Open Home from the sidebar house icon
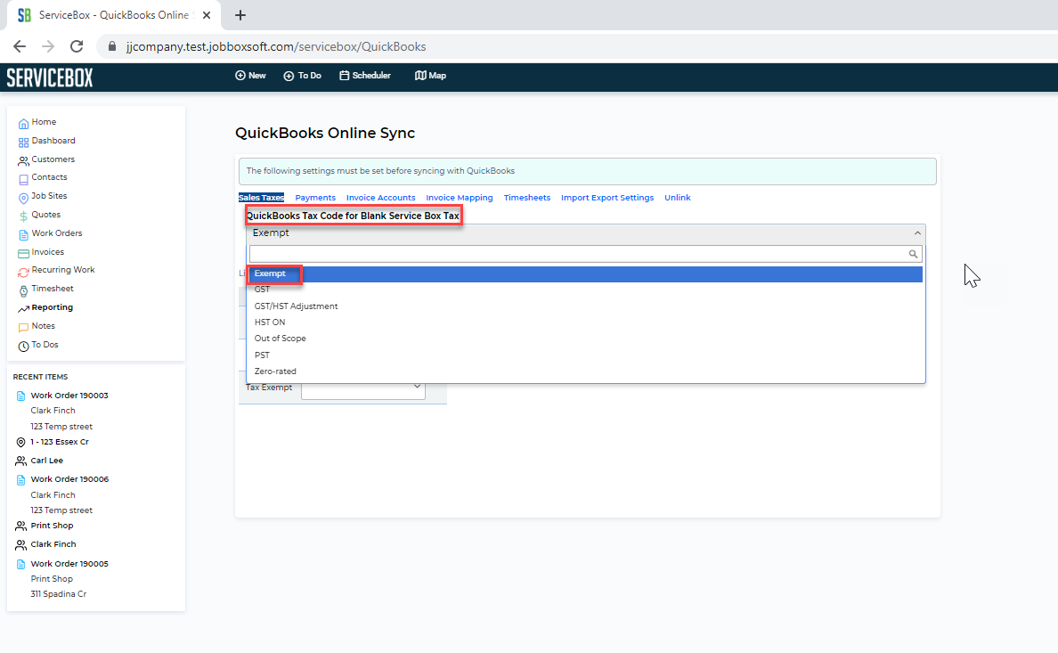The width and height of the screenshot is (1058, 653). tap(24, 124)
